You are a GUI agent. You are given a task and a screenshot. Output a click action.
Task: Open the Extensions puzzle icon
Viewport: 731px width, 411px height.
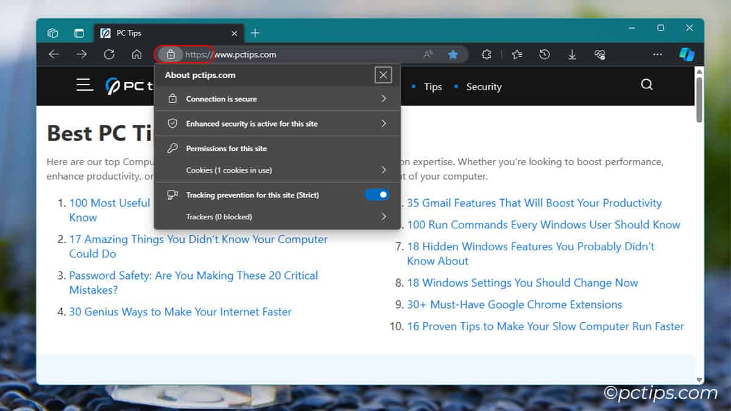pyautogui.click(x=486, y=54)
